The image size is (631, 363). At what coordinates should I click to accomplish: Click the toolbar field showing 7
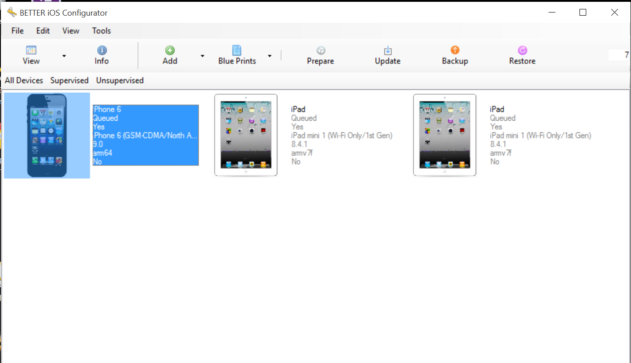619,55
